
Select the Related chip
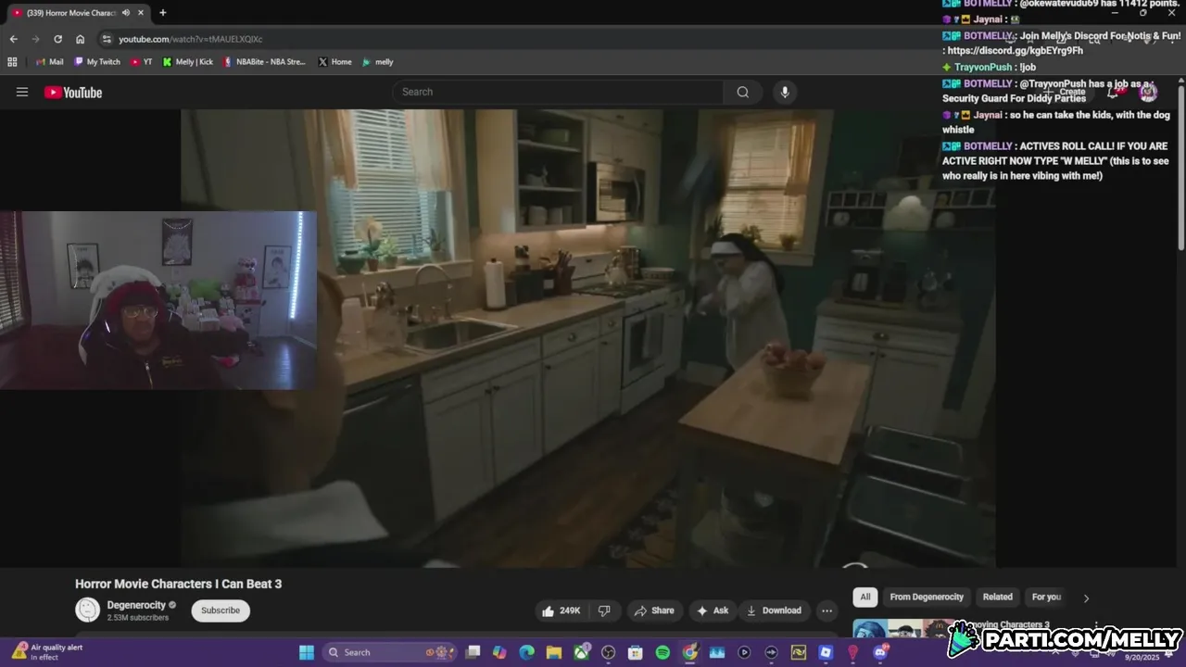point(997,598)
